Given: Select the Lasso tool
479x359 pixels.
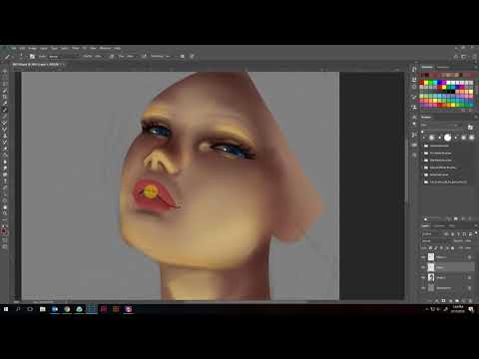Looking at the screenshot, I should [x=5, y=84].
